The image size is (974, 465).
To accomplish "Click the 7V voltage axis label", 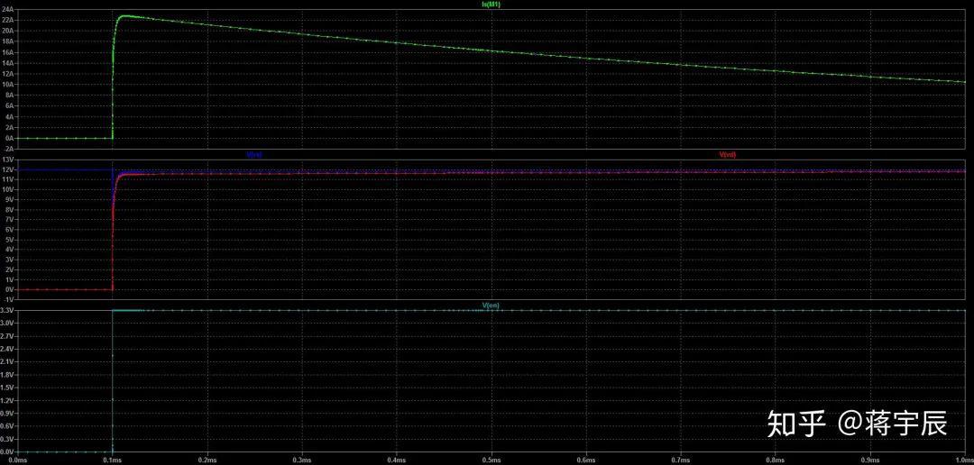I will [x=9, y=220].
